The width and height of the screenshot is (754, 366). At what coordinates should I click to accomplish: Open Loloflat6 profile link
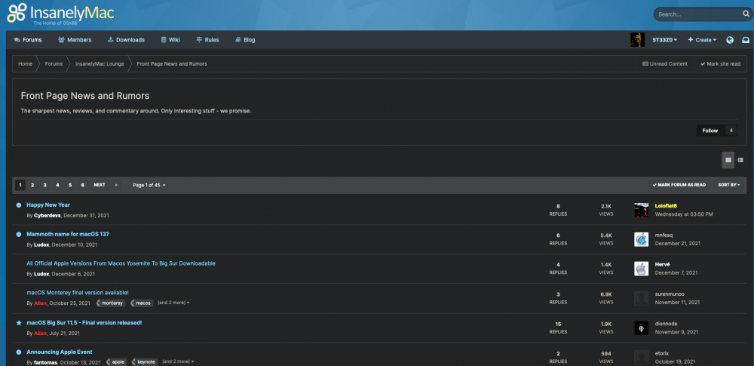coord(666,205)
